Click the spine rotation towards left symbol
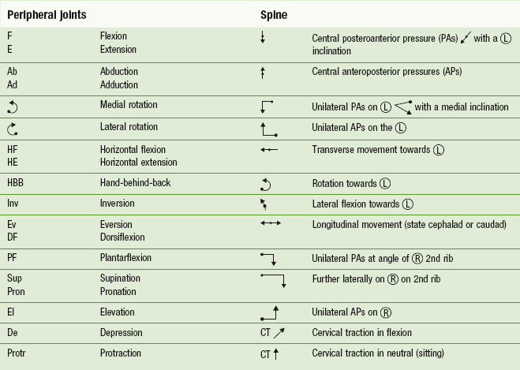Image resolution: width=520 pixels, height=370 pixels. (x=266, y=185)
